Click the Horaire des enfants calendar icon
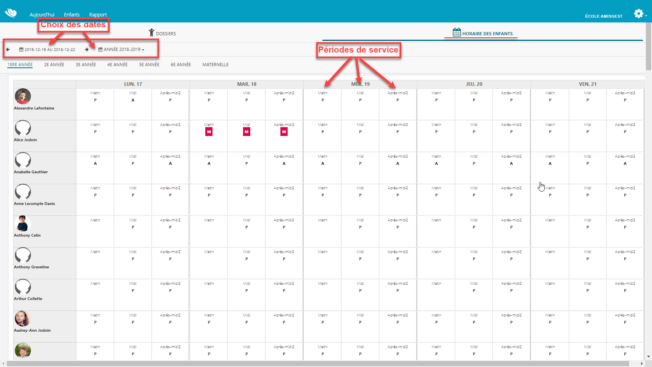The image size is (652, 367). coord(457,32)
